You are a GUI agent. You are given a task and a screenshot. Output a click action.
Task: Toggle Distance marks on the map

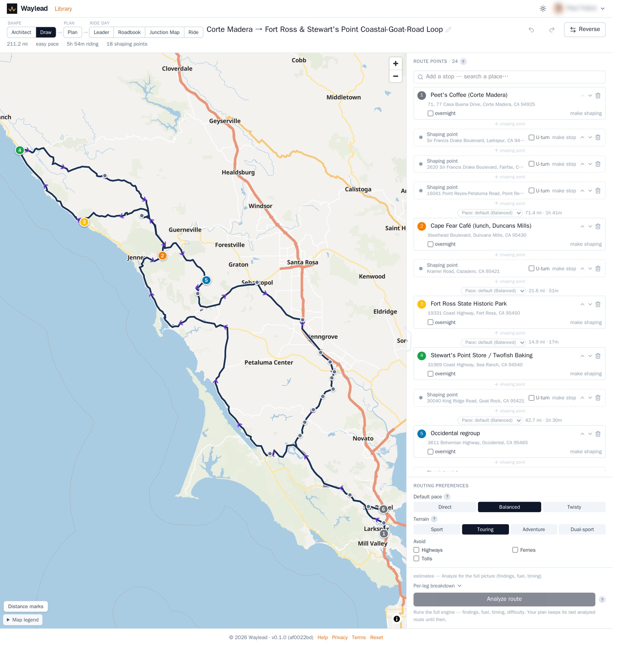pos(26,606)
